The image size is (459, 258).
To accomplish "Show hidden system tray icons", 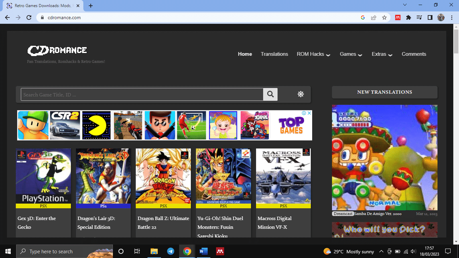I will click(x=381, y=251).
